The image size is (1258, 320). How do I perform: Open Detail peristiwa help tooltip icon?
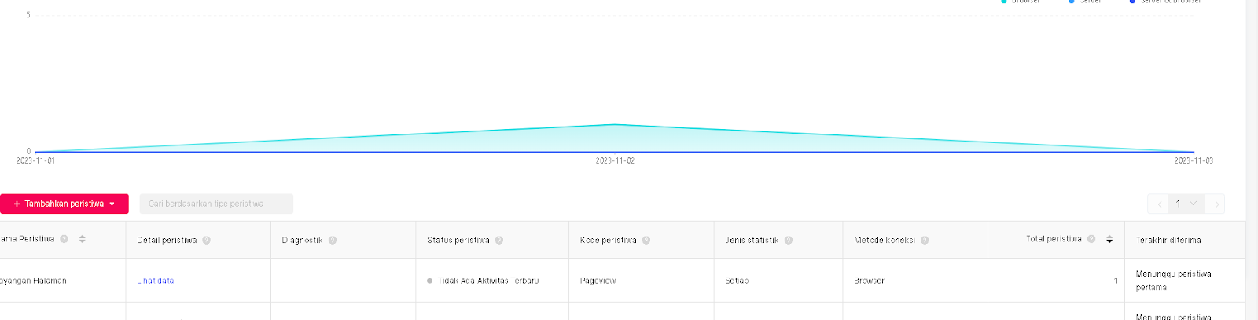coord(206,241)
